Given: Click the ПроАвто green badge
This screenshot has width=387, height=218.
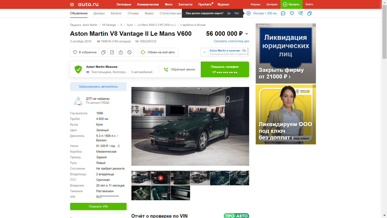Looking at the screenshot, I should tap(236, 216).
